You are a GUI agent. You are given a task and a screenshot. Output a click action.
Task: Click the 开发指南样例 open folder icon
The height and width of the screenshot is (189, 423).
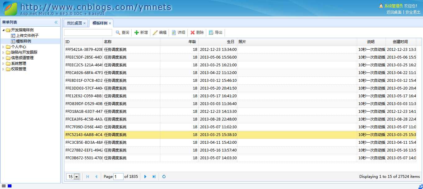pos(8,30)
